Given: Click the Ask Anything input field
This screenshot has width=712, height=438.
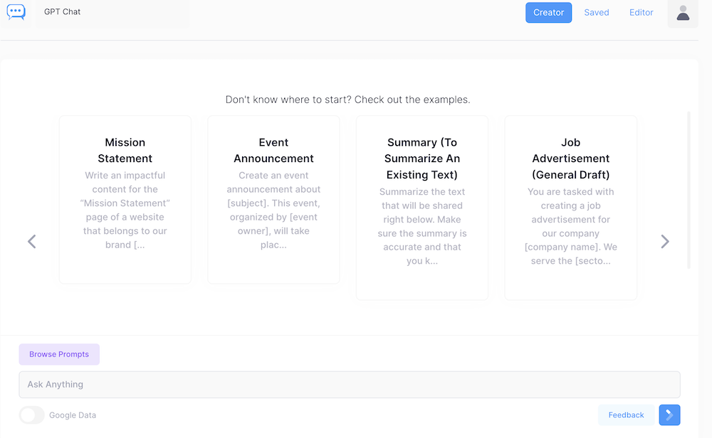Looking at the screenshot, I should 349,385.
